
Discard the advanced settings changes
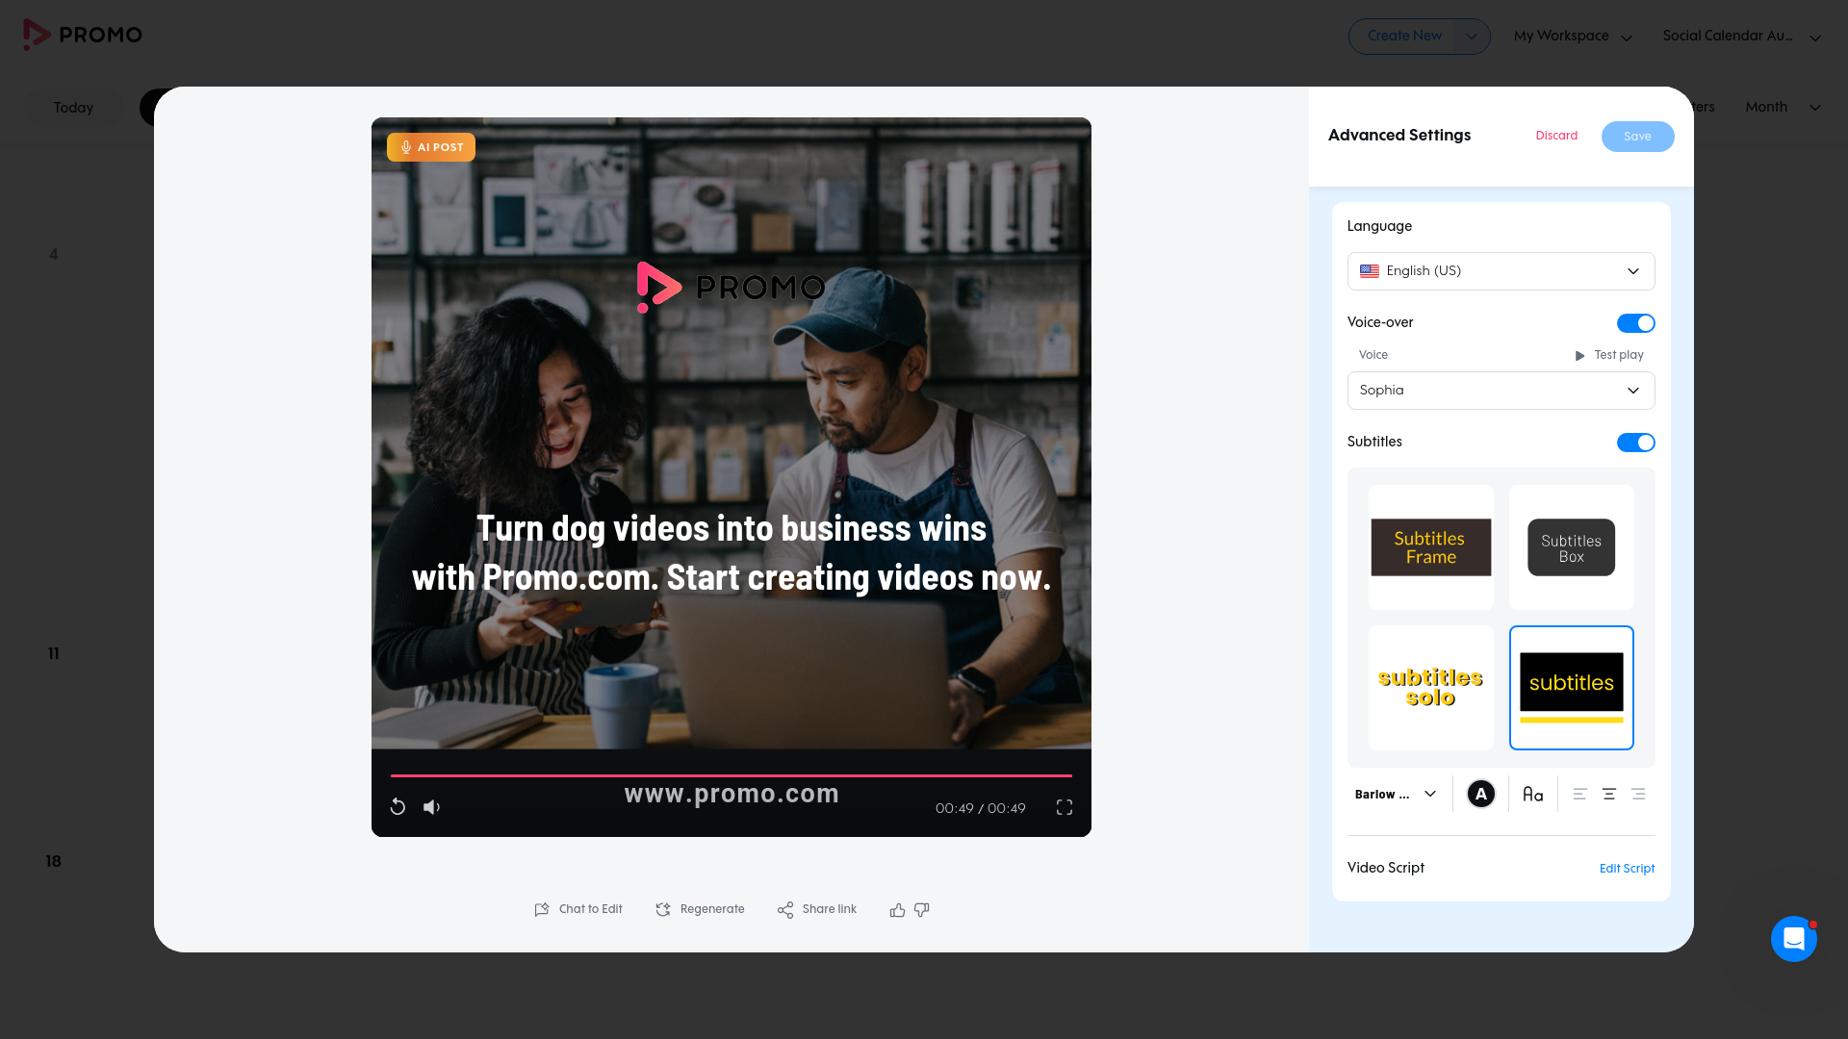(1556, 136)
